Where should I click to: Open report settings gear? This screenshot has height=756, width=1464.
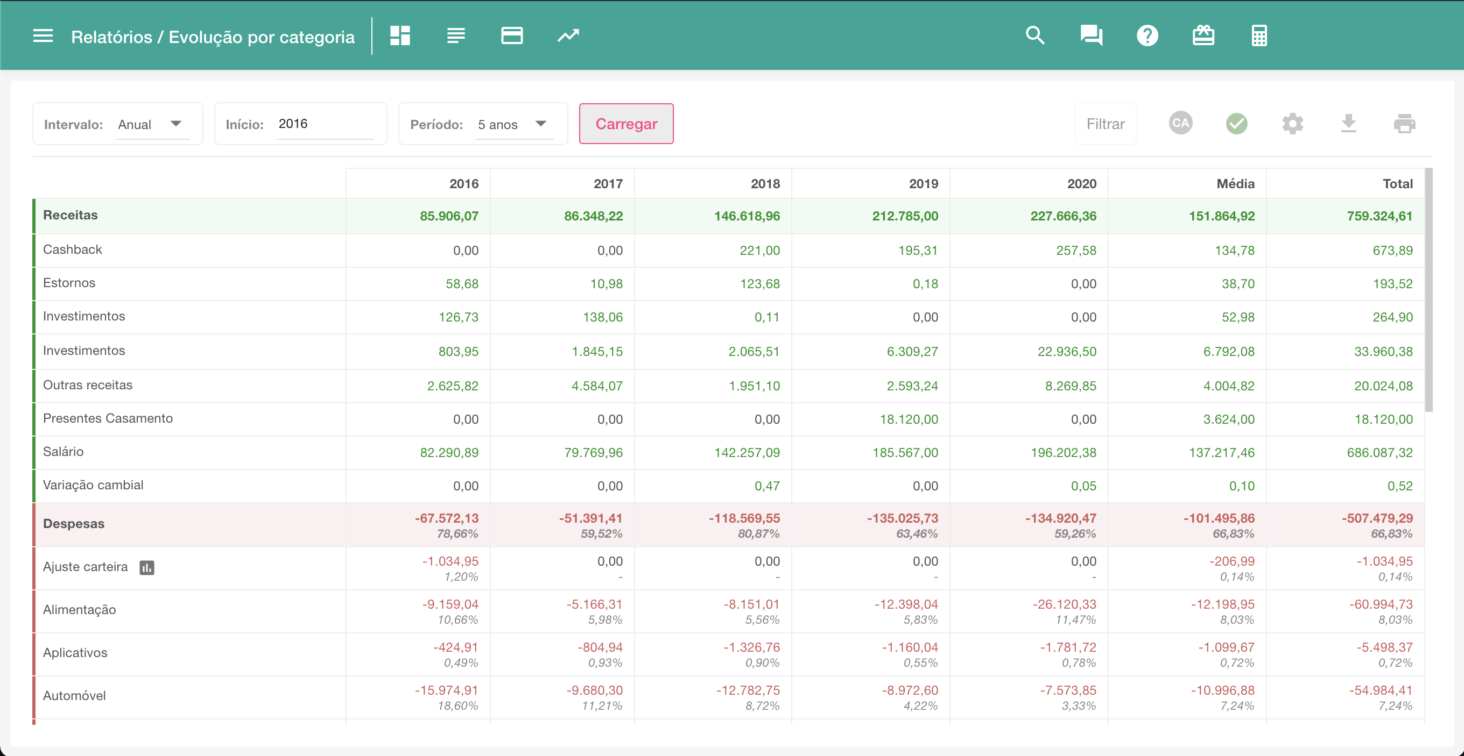click(1292, 123)
